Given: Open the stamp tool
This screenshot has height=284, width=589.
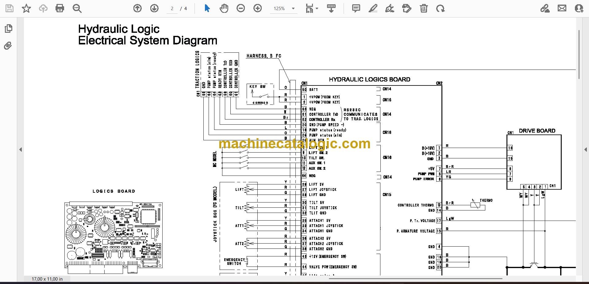Looking at the screenshot, I should pyautogui.click(x=406, y=9).
